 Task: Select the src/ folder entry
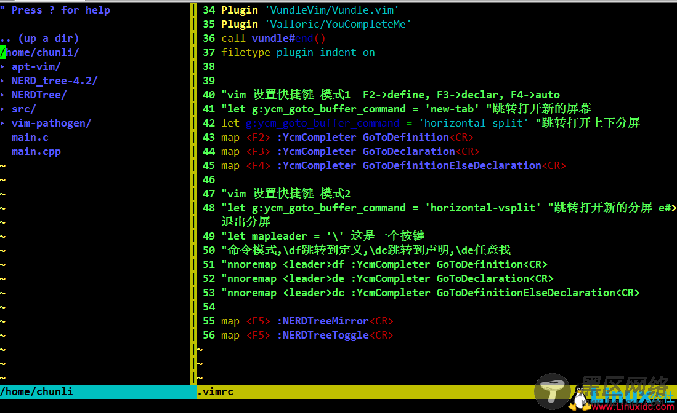click(x=24, y=109)
